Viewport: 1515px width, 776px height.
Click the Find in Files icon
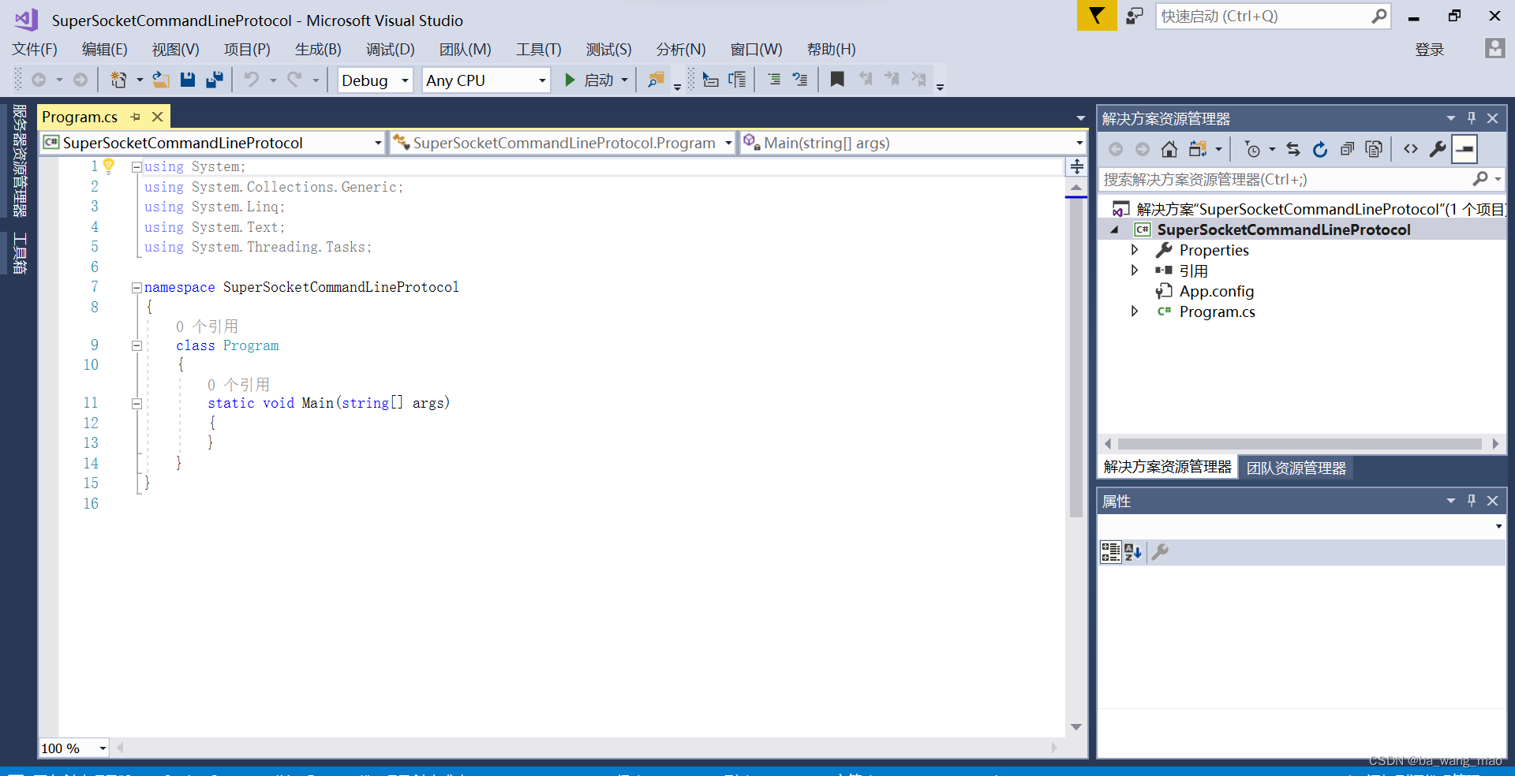pos(656,80)
